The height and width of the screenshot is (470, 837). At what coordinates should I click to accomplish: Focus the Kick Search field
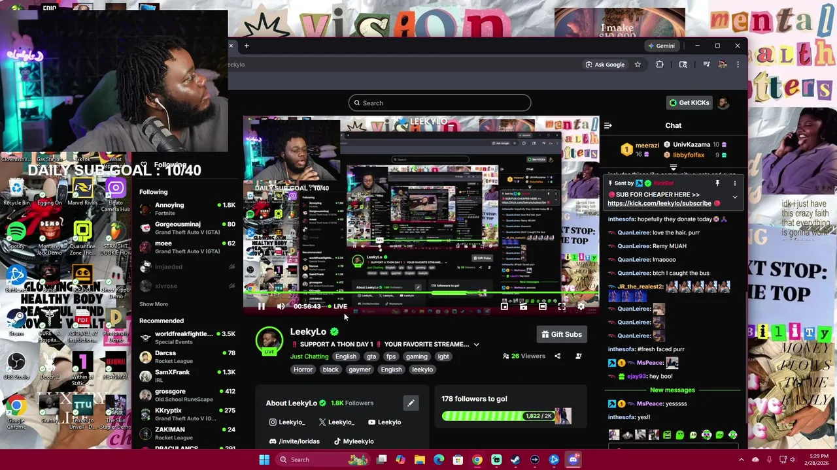439,102
